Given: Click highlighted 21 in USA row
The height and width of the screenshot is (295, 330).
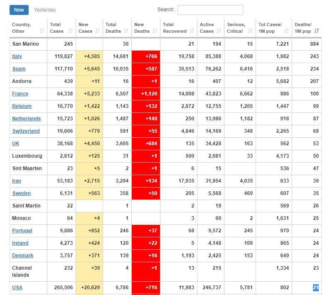Looking at the screenshot, I should coord(316,288).
